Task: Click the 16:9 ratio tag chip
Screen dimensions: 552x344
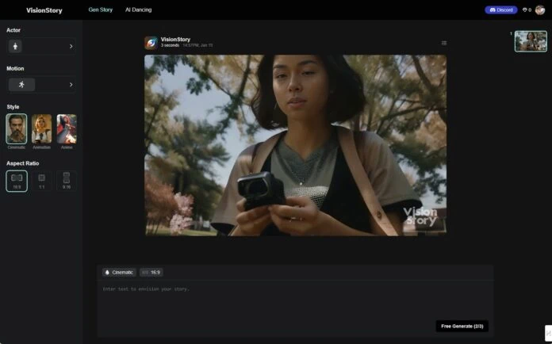Action: pos(151,272)
